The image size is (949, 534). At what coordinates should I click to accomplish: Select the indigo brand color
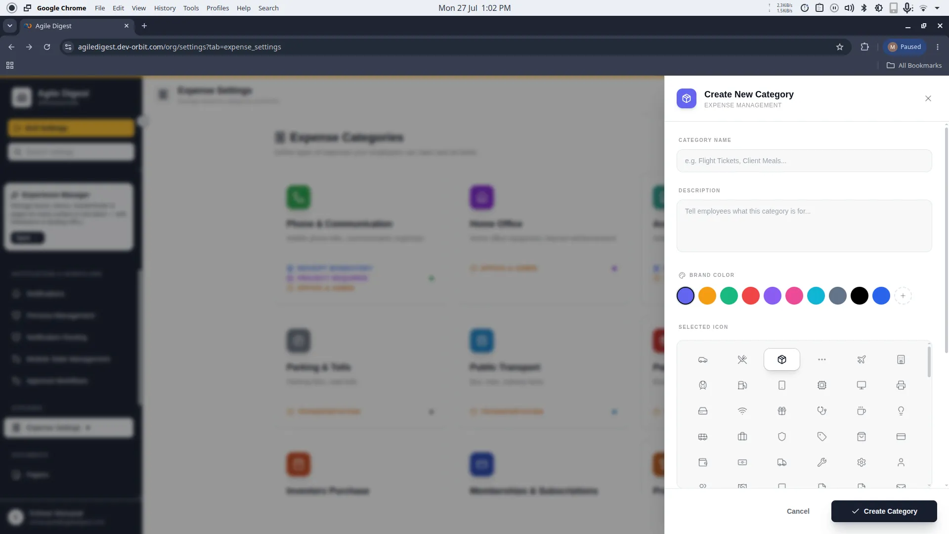(x=685, y=296)
